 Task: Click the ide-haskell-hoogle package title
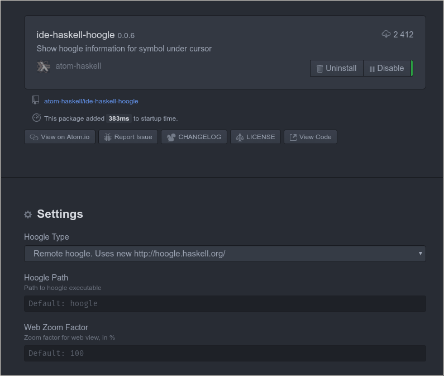(75, 35)
